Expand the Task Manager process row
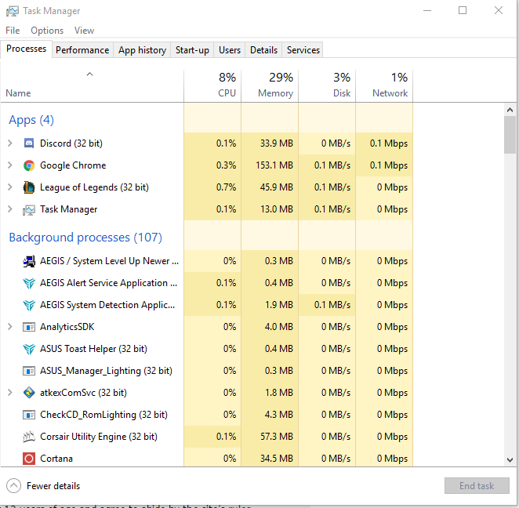519x508 pixels. pyautogui.click(x=10, y=209)
